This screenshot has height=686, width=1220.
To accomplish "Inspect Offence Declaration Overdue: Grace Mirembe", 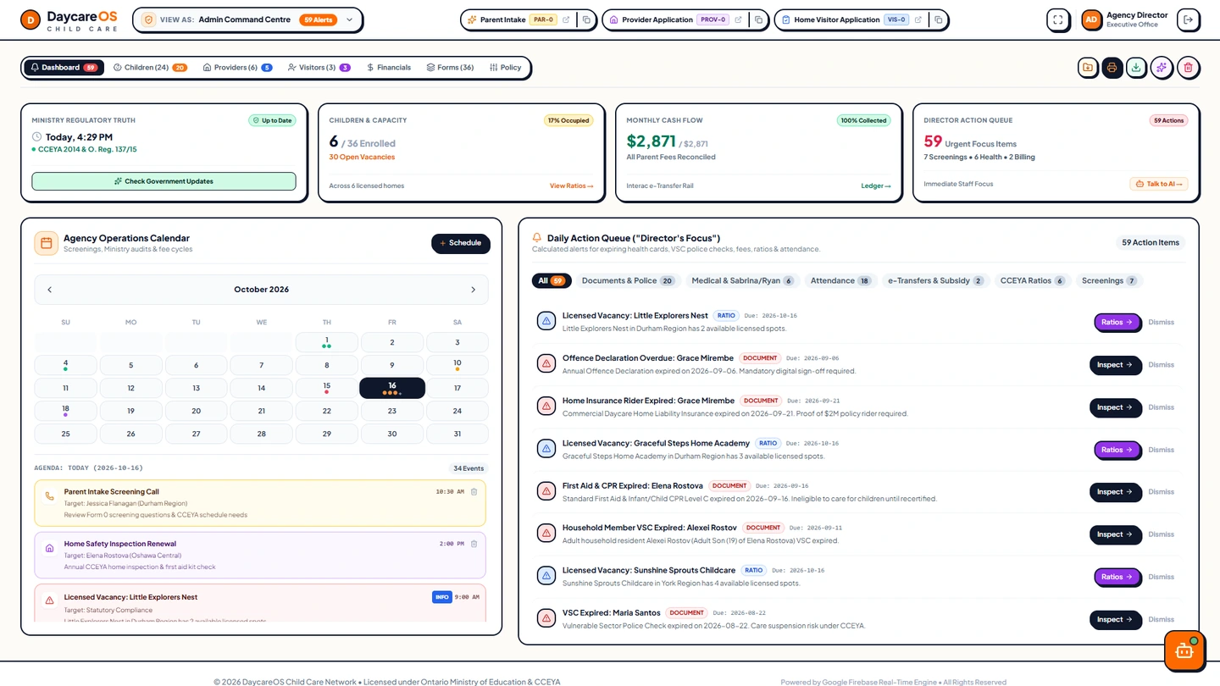I will tap(1115, 365).
